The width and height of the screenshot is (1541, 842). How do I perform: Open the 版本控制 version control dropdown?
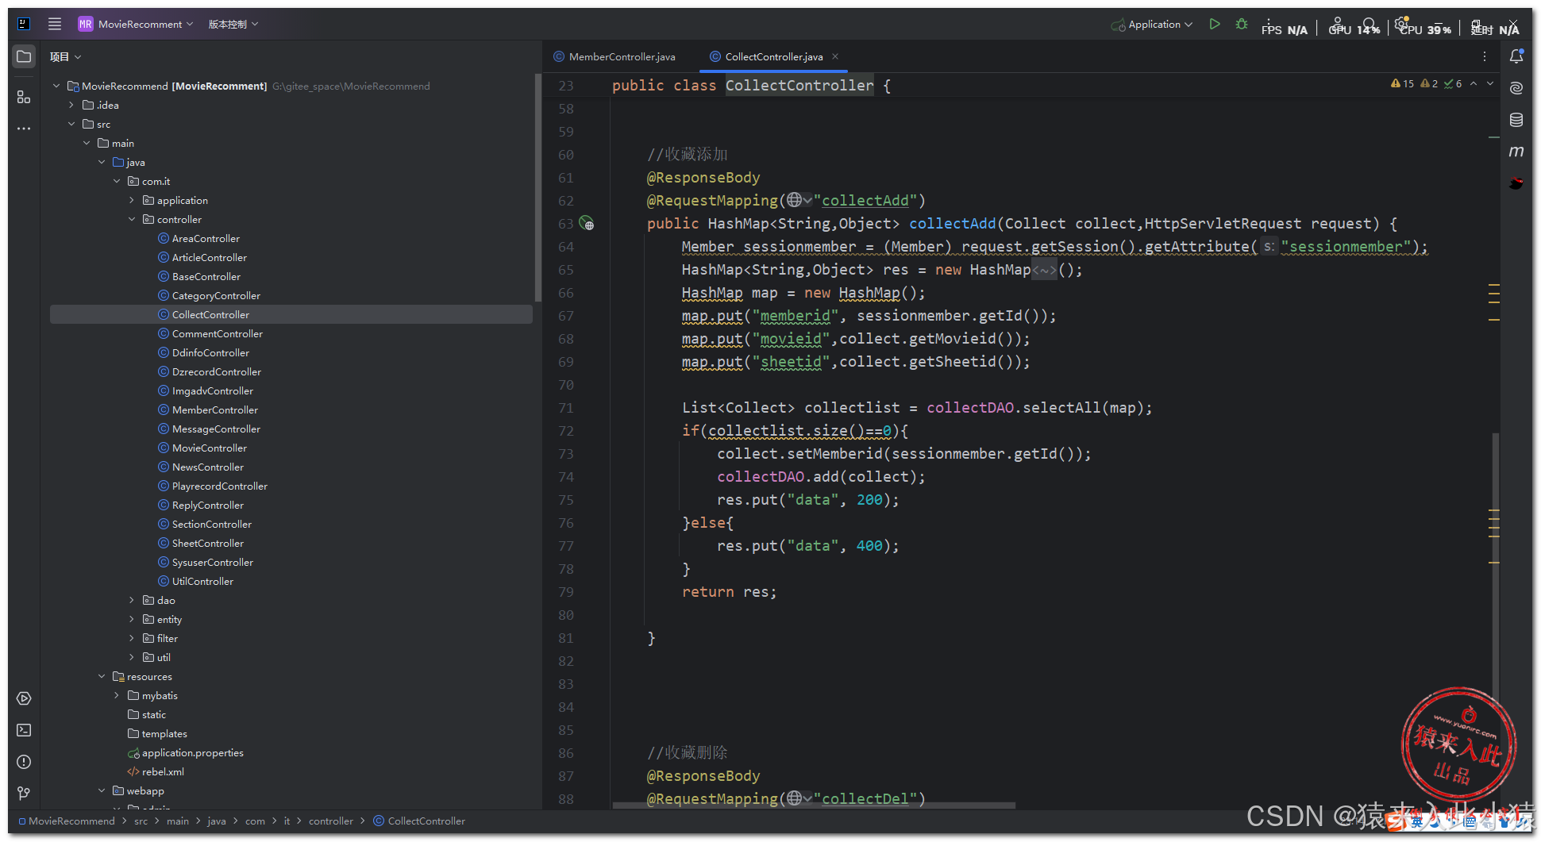tap(233, 24)
